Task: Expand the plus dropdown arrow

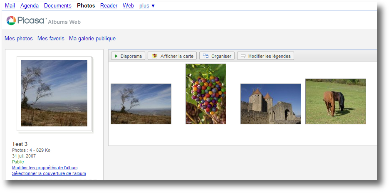Action: coord(153,6)
